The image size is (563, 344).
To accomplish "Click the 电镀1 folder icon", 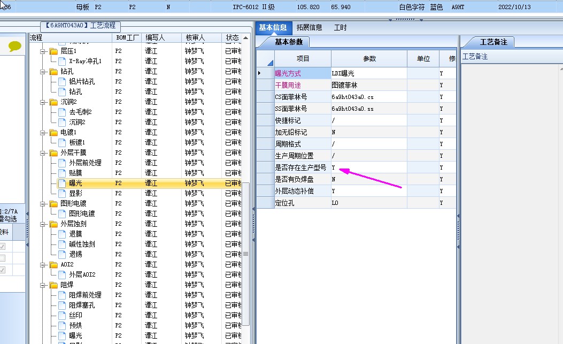I will tap(53, 133).
